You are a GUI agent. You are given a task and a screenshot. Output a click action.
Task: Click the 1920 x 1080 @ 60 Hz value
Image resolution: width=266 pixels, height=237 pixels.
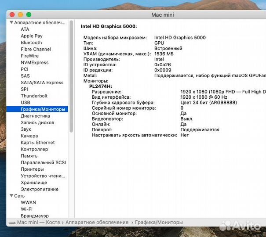coord(204,97)
